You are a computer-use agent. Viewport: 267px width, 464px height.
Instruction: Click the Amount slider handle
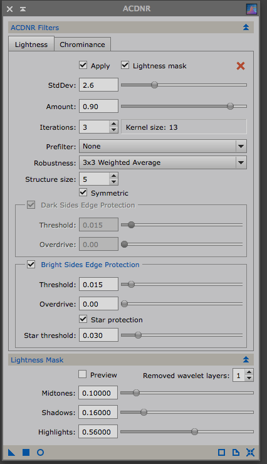pyautogui.click(x=231, y=106)
